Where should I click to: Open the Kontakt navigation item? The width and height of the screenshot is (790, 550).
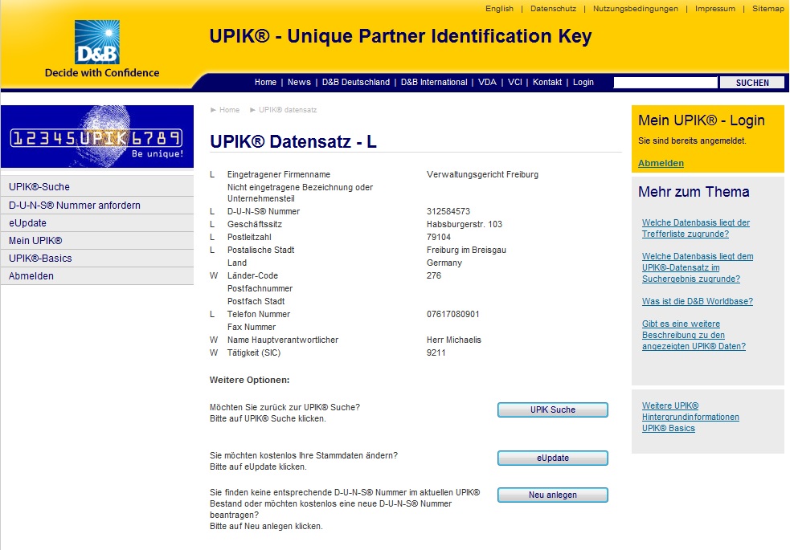point(547,83)
